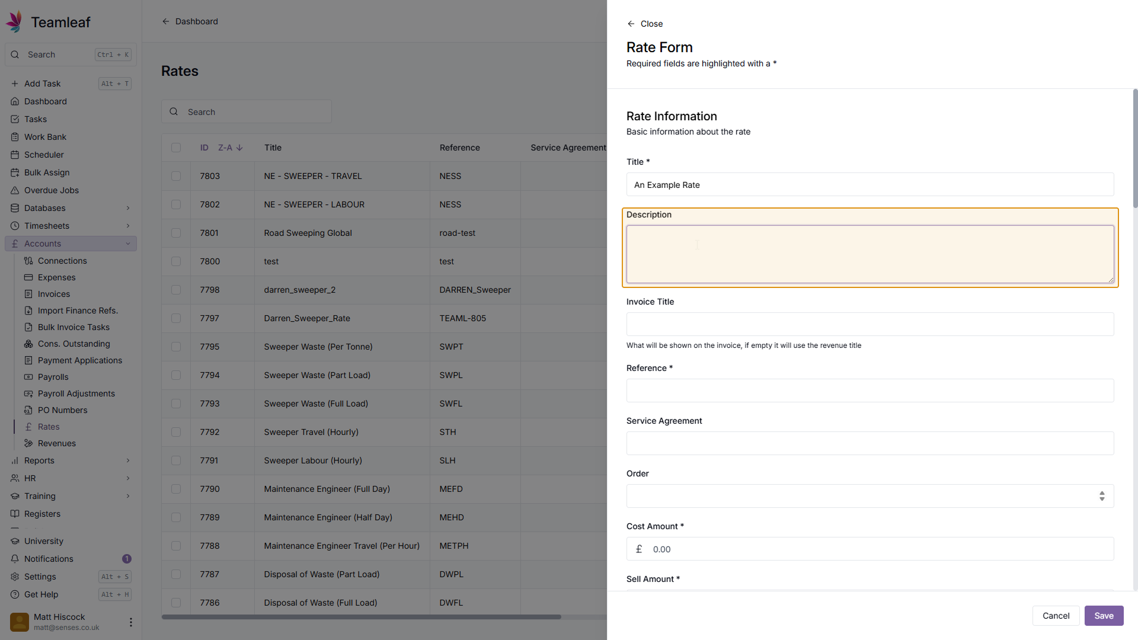Tick the checkbox for rate 7803
The width and height of the screenshot is (1138, 640).
click(x=176, y=176)
